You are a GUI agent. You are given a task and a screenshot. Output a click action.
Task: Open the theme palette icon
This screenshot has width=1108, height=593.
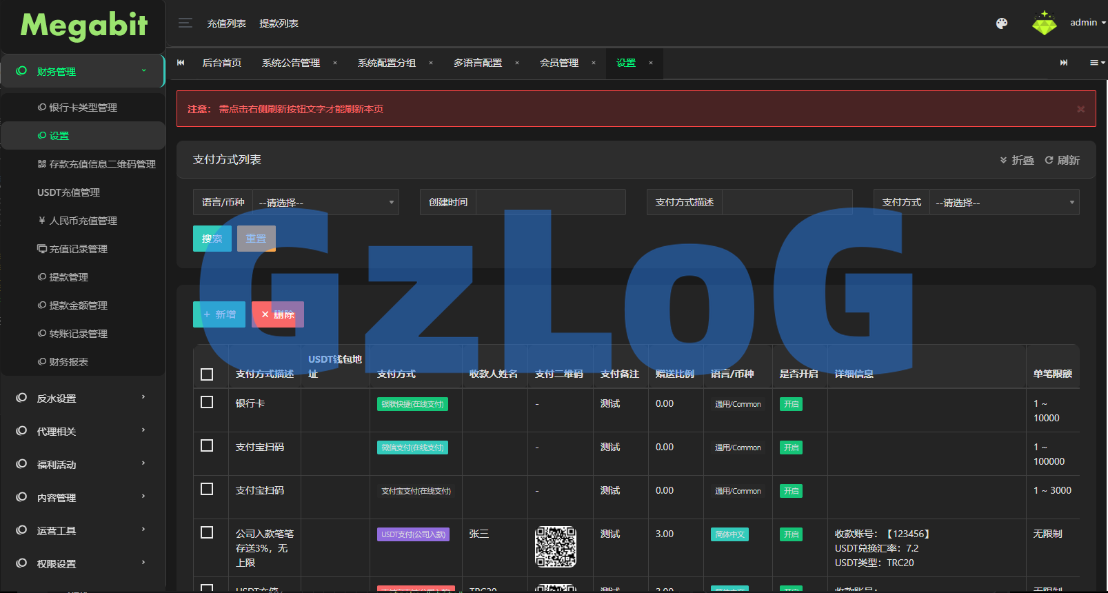click(x=1002, y=23)
